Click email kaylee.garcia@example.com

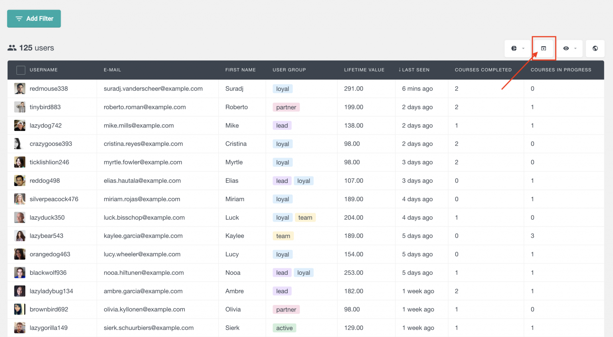coord(143,236)
